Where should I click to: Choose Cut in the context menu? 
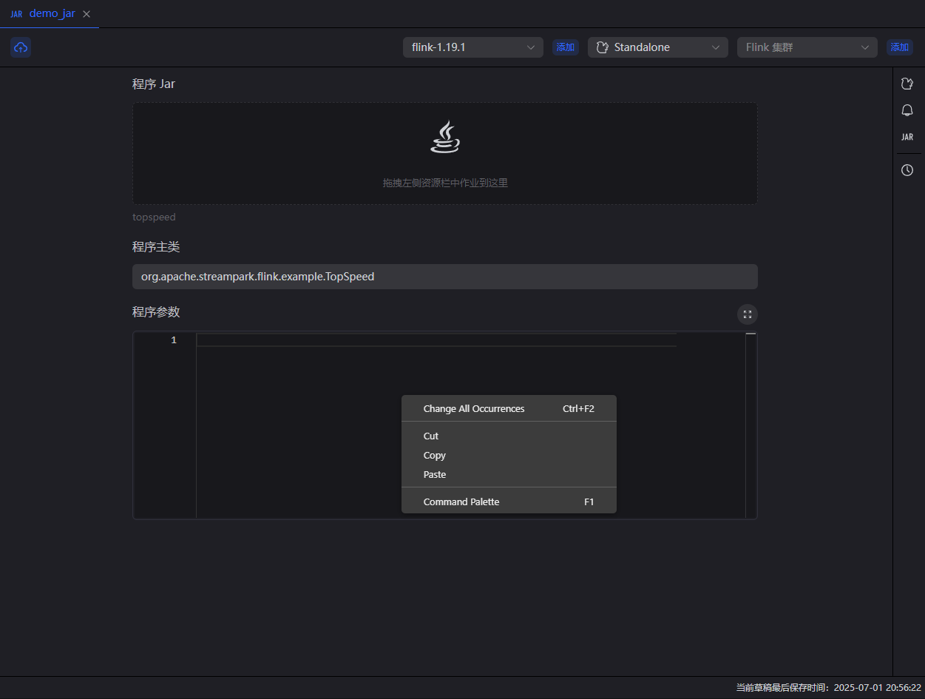[431, 436]
